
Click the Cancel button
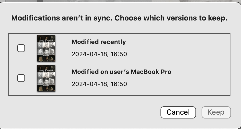point(178,112)
